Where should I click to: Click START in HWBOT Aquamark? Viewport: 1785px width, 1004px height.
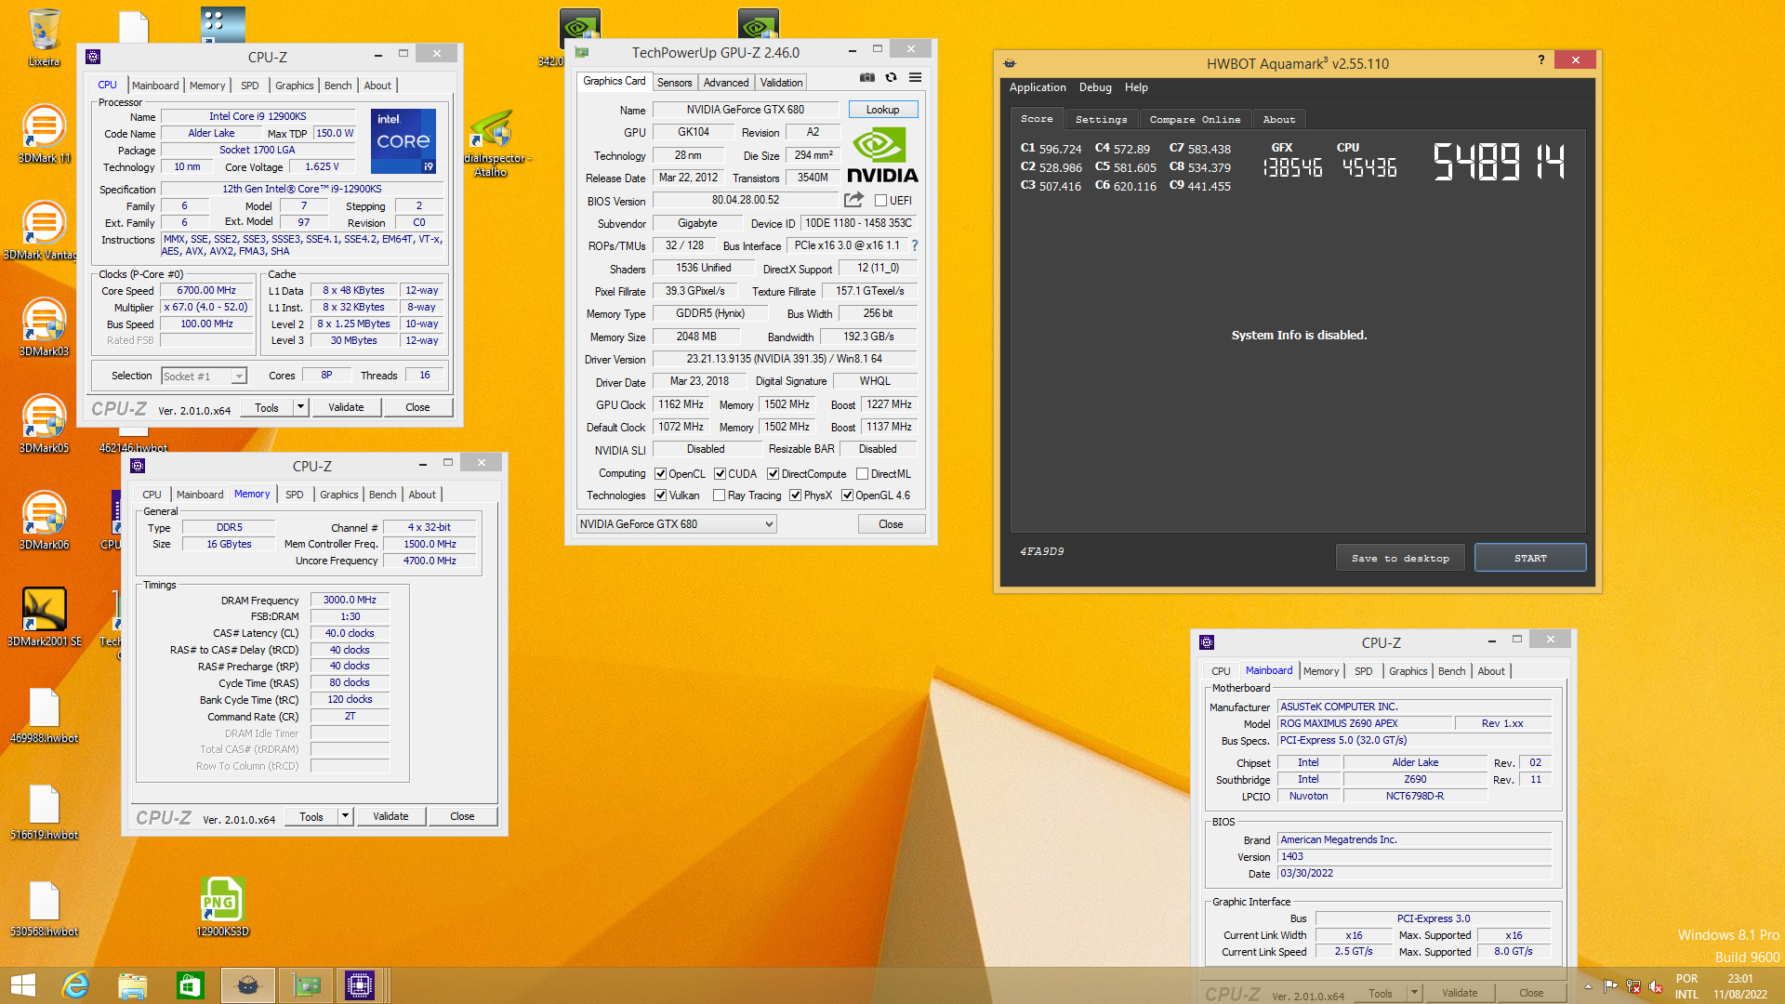pos(1530,558)
